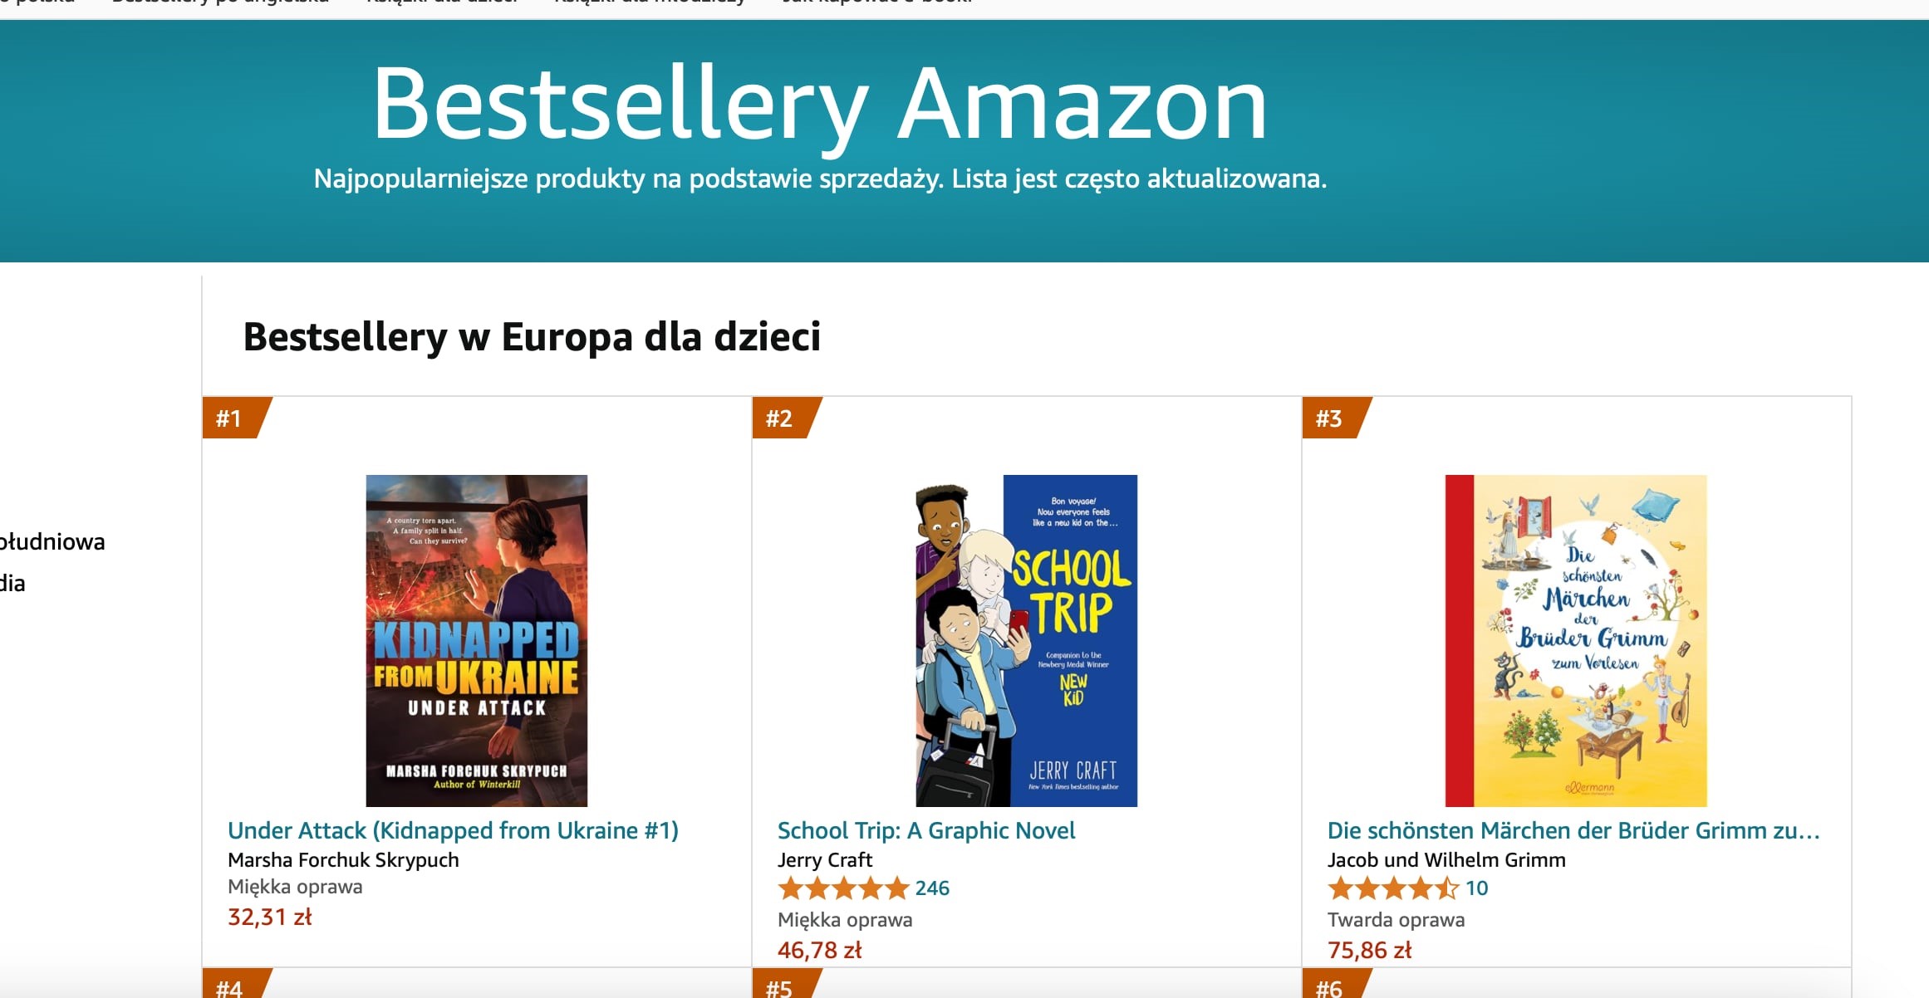1929x998 pixels.
Task: View the 246 reviews for School Trip
Action: pos(932,888)
